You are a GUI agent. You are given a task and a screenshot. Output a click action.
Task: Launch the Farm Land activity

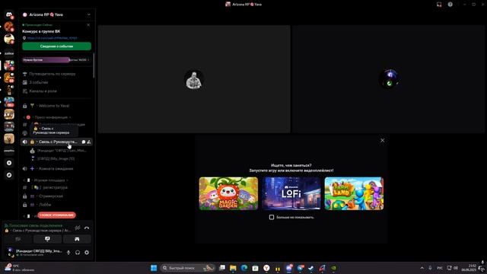(354, 193)
